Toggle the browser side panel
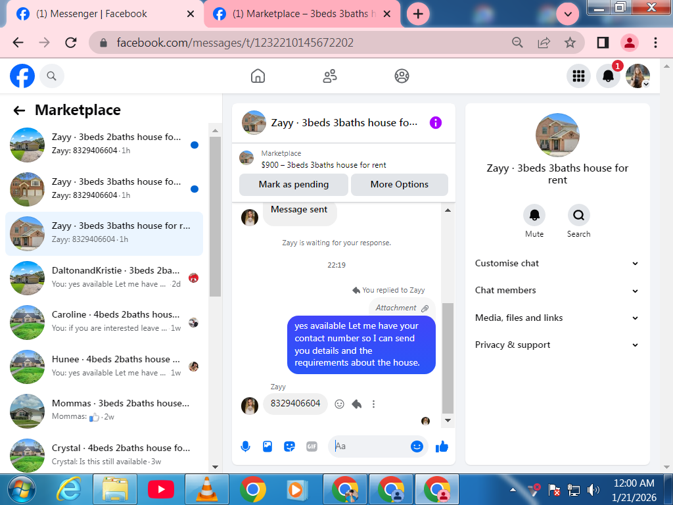The image size is (673, 505). (603, 43)
